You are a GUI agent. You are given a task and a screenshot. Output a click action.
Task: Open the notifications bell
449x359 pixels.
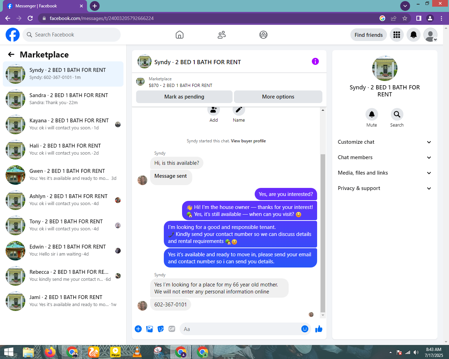pyautogui.click(x=414, y=35)
